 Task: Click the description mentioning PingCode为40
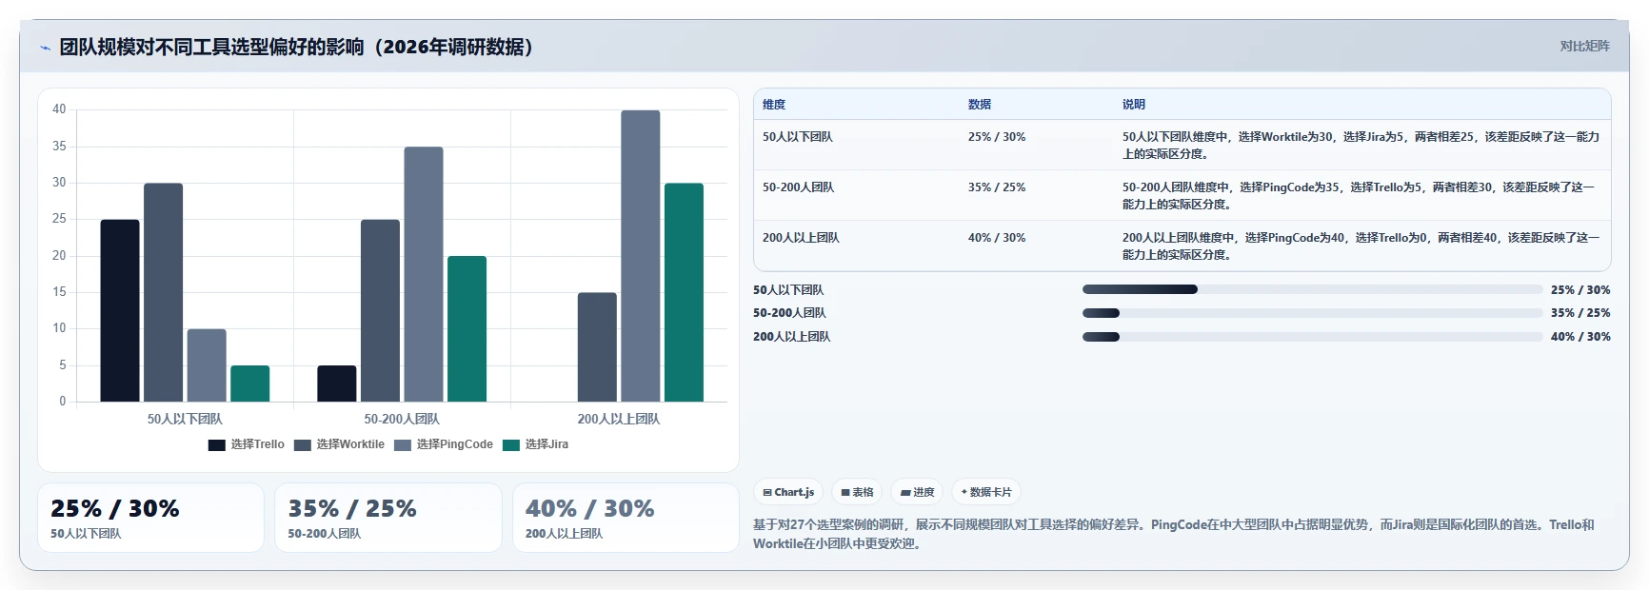(x=1361, y=246)
